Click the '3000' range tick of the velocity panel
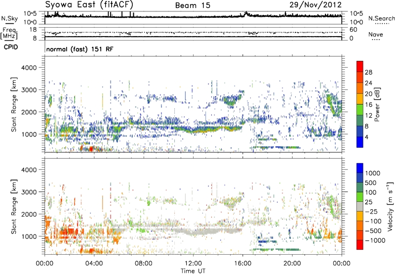The width and height of the screenshot is (395, 274). (x=29, y=192)
